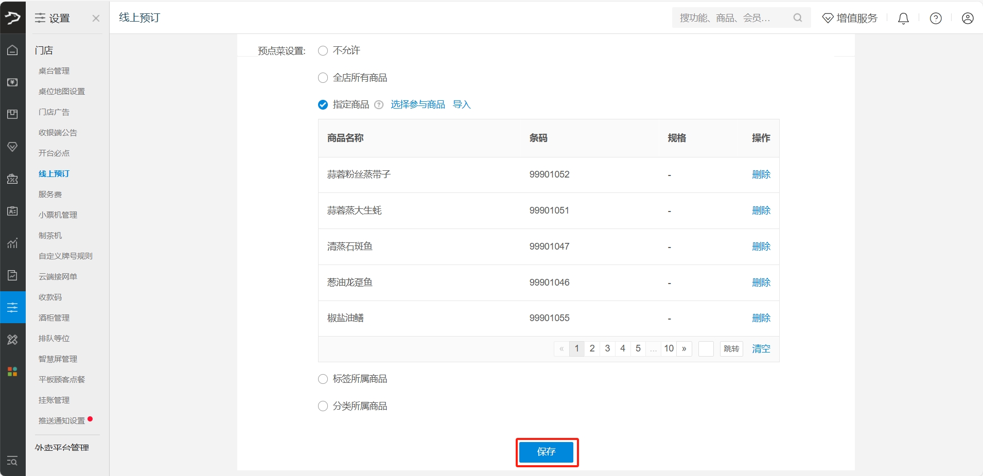Click the help icon beside 指定商品
This screenshot has height=476, width=983.
[x=379, y=105]
